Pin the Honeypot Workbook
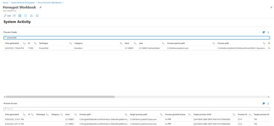This screenshot has width=274, height=126. [x=40, y=7]
